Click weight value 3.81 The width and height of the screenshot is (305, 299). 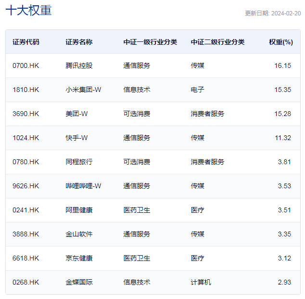[284, 162]
